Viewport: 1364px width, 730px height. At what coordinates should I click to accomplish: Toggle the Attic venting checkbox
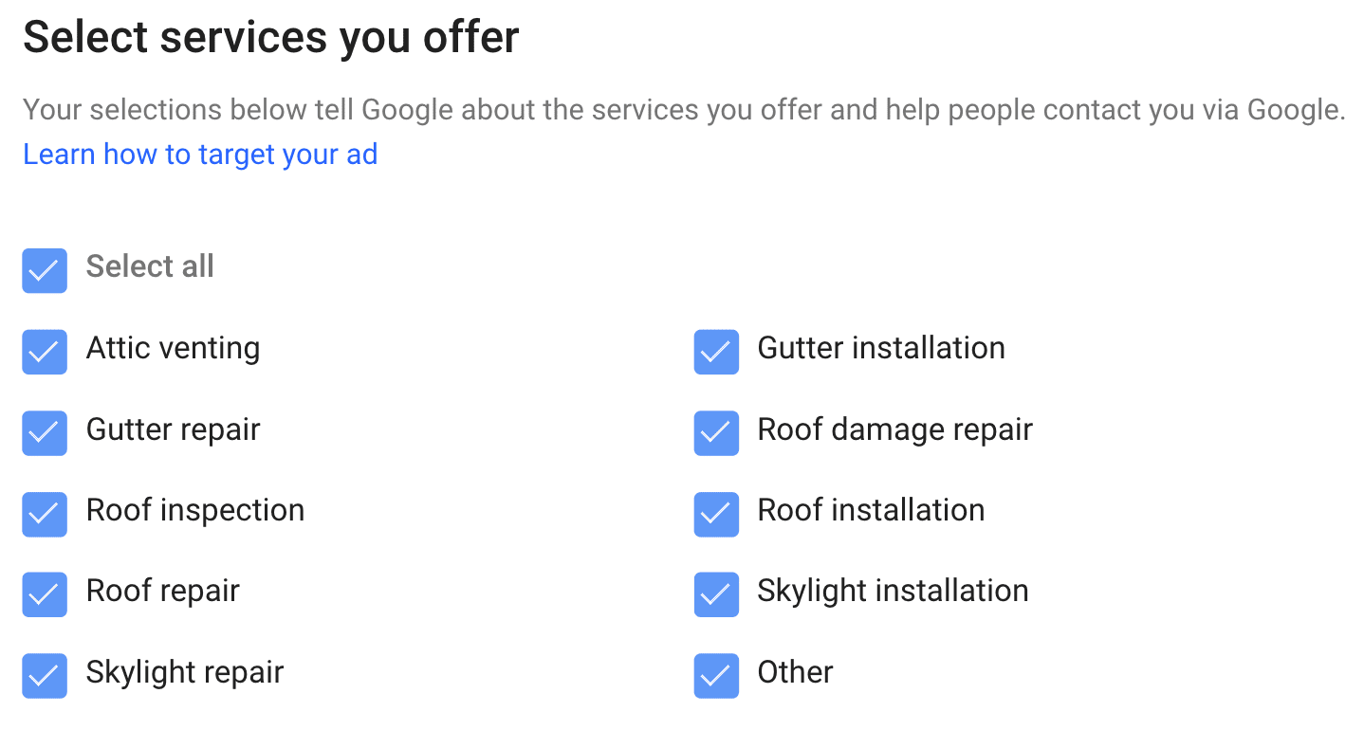(44, 352)
